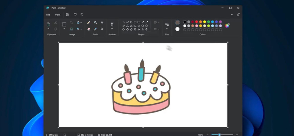The width and height of the screenshot is (294, 136).
Task: Pick the Right arrow shape
Action: click(123, 29)
